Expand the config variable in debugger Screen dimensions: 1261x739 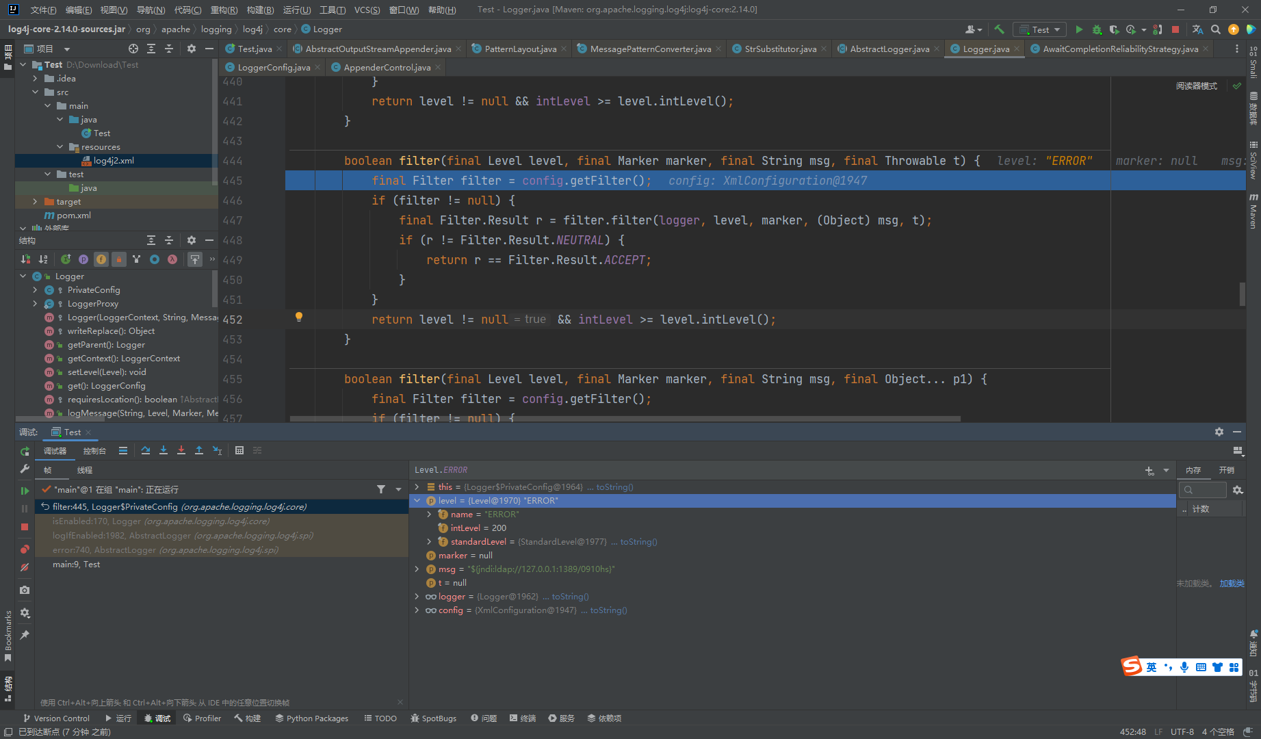417,610
